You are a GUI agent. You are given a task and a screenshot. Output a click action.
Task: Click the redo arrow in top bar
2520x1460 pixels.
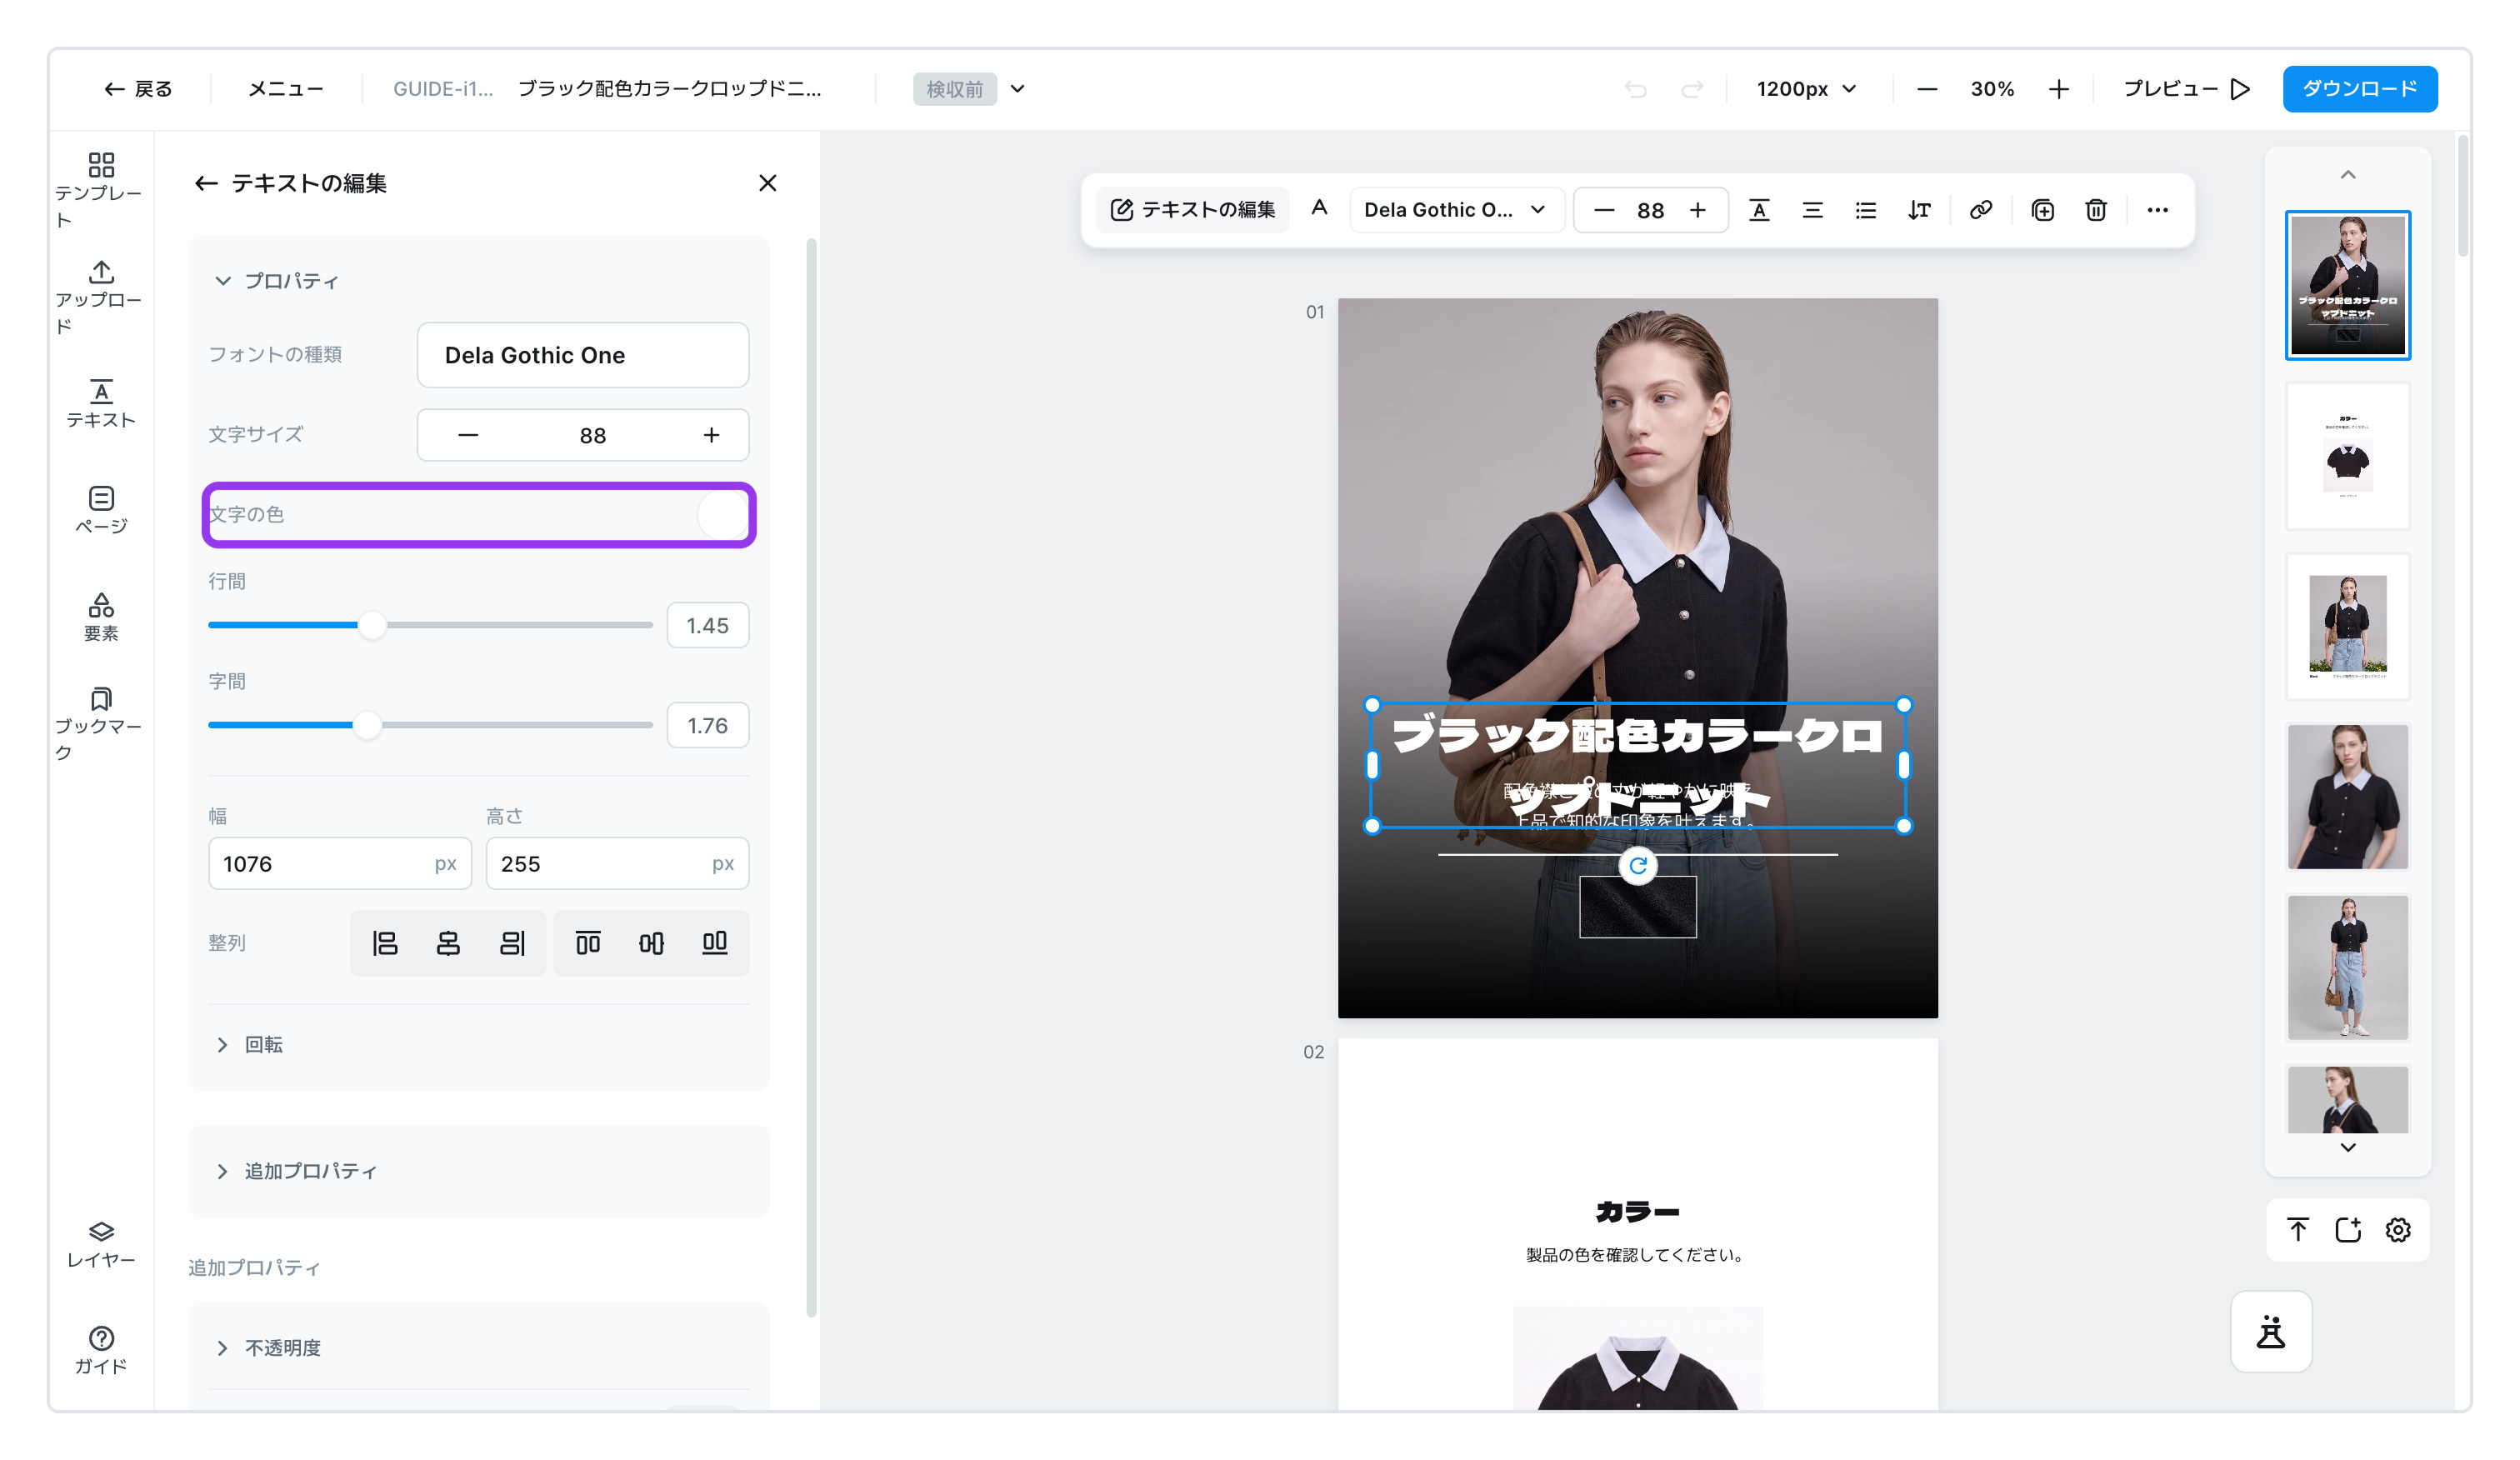[1691, 89]
